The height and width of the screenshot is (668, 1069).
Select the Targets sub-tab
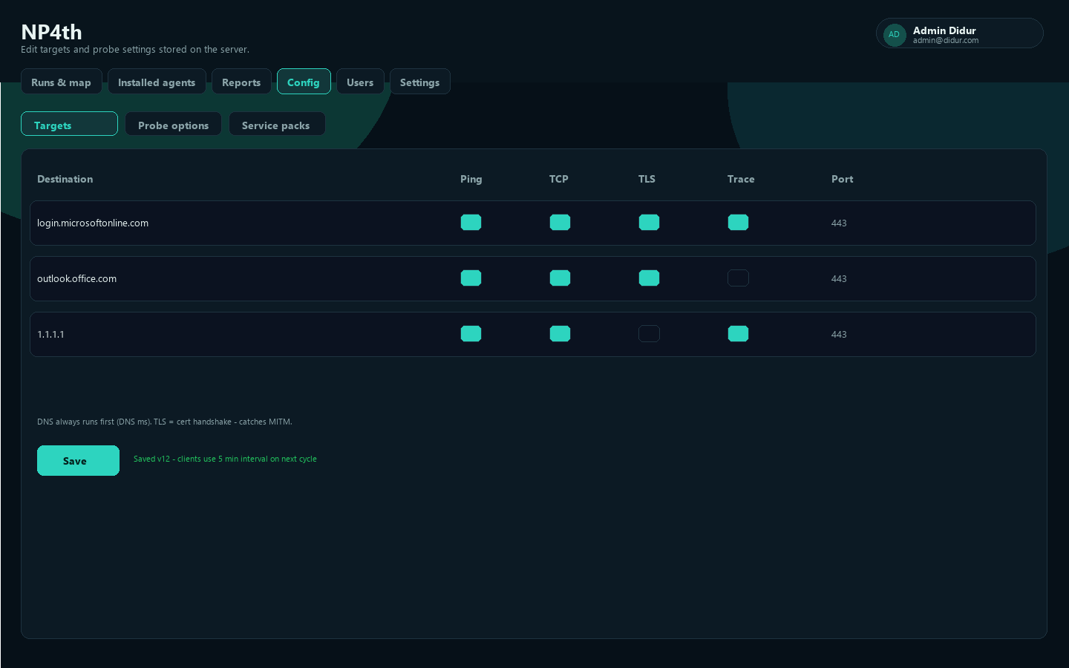coord(69,124)
